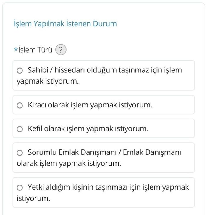Click the required asterisk before İşlem Türü

pos(16,50)
